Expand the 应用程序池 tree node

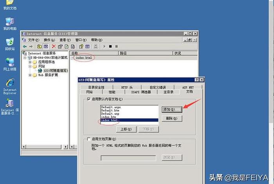click(30, 62)
